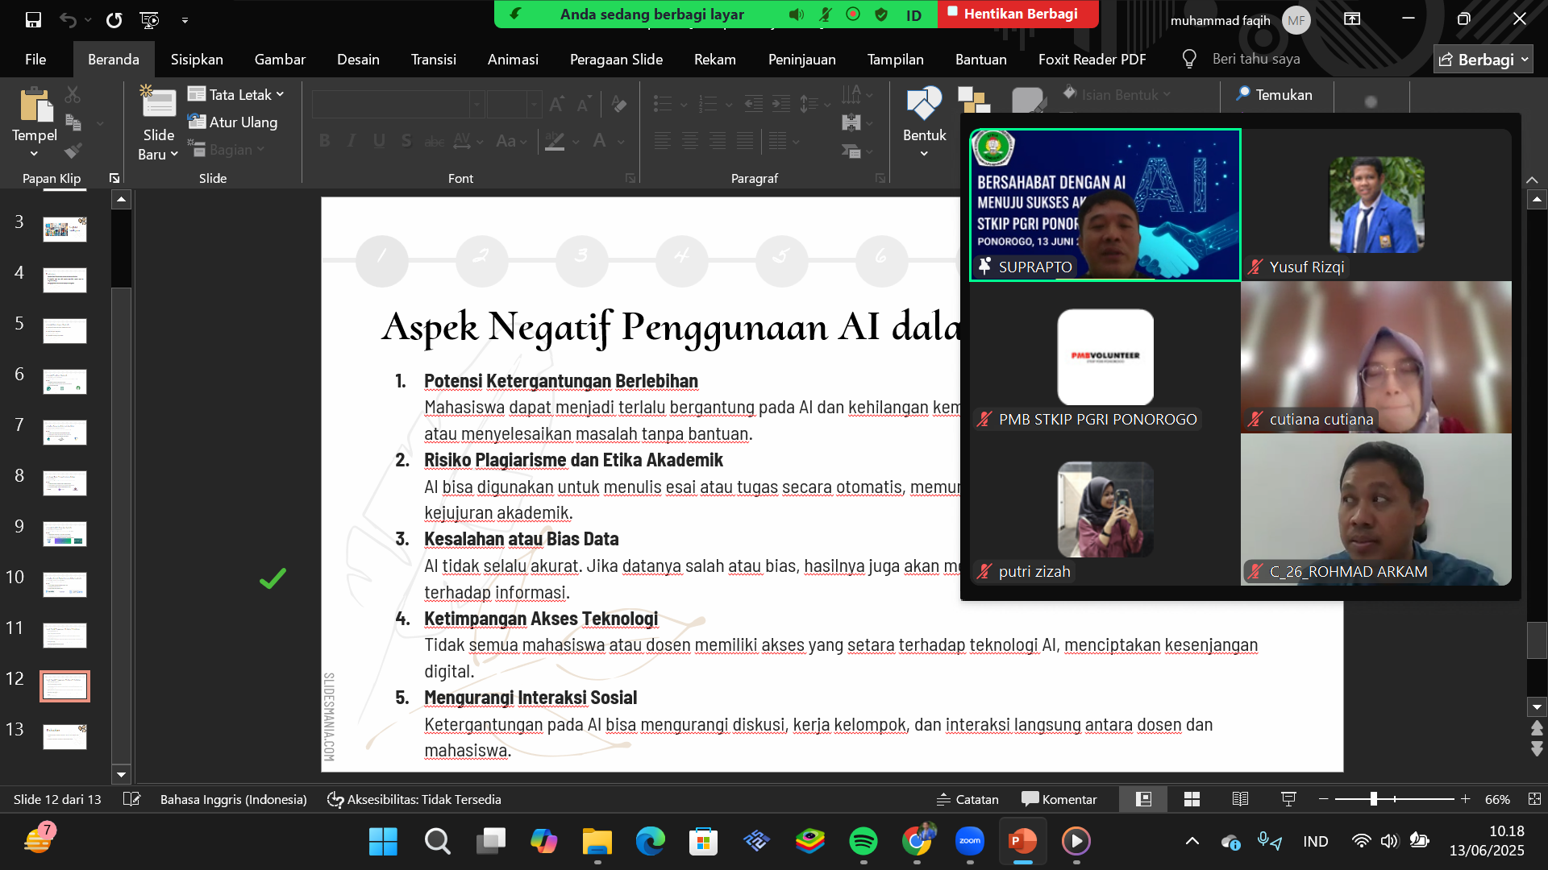Switch to the Desain tab

coord(358,60)
